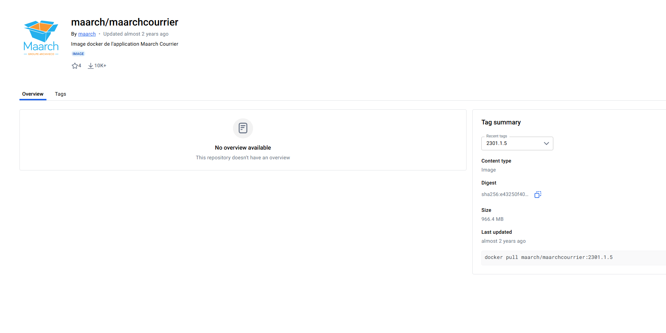Click the truncated sha256:e43250f40 digest text

pos(505,195)
